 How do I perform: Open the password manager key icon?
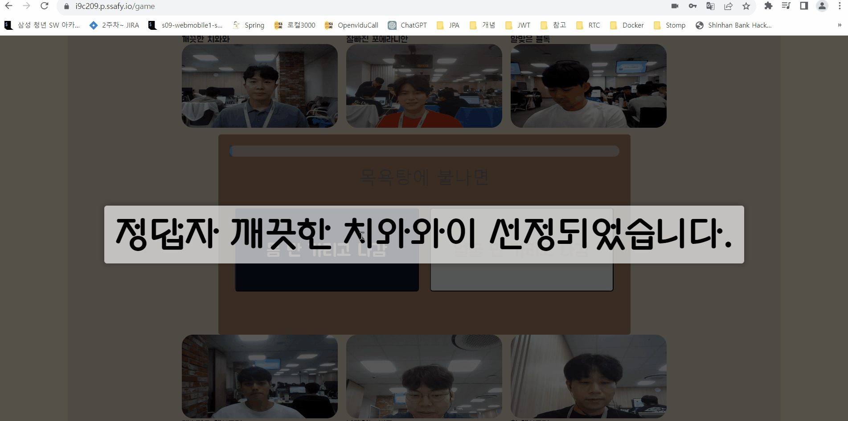692,6
